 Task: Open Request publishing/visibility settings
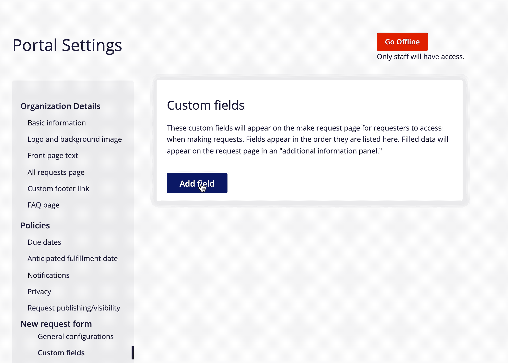point(74,308)
